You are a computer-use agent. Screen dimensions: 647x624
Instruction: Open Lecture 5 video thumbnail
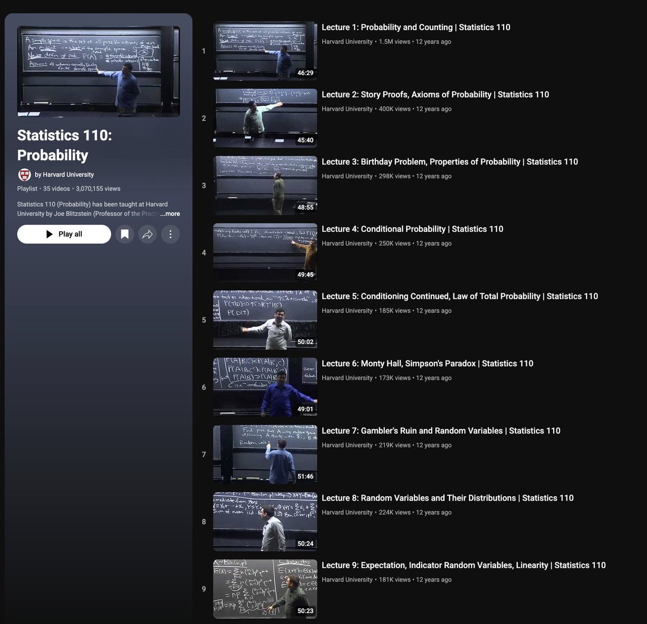[265, 320]
